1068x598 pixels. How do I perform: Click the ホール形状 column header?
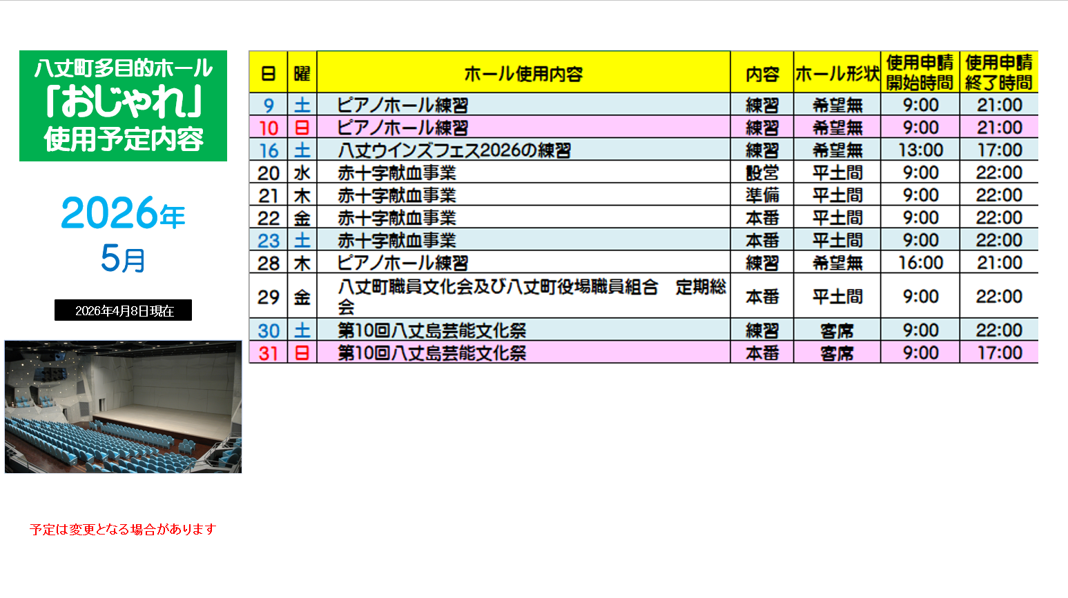(837, 73)
